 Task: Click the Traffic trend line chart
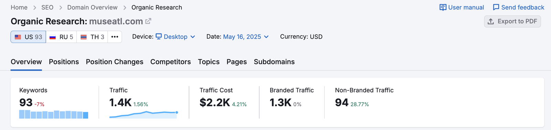pyautogui.click(x=144, y=114)
